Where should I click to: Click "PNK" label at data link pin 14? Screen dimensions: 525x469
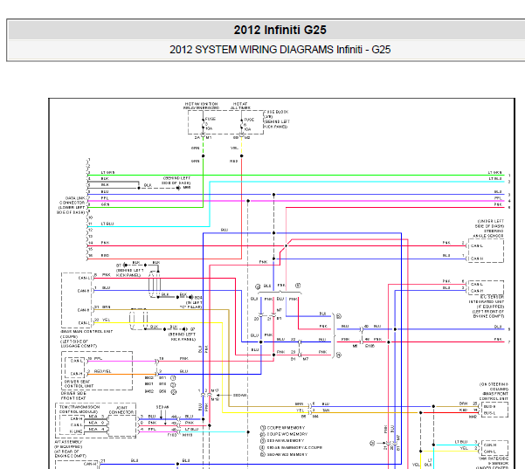pos(105,243)
